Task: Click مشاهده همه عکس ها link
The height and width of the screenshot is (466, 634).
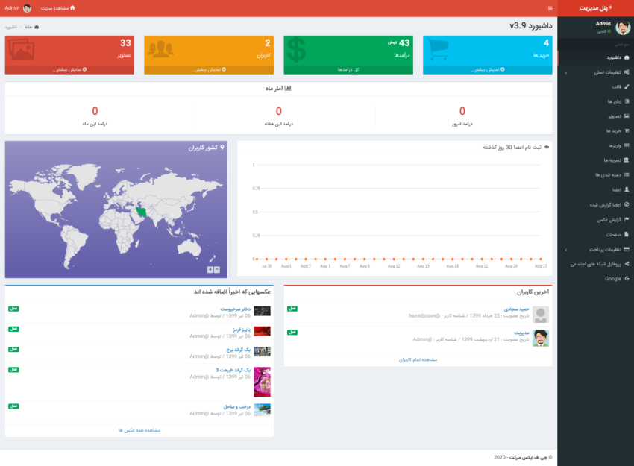Action: (139, 430)
